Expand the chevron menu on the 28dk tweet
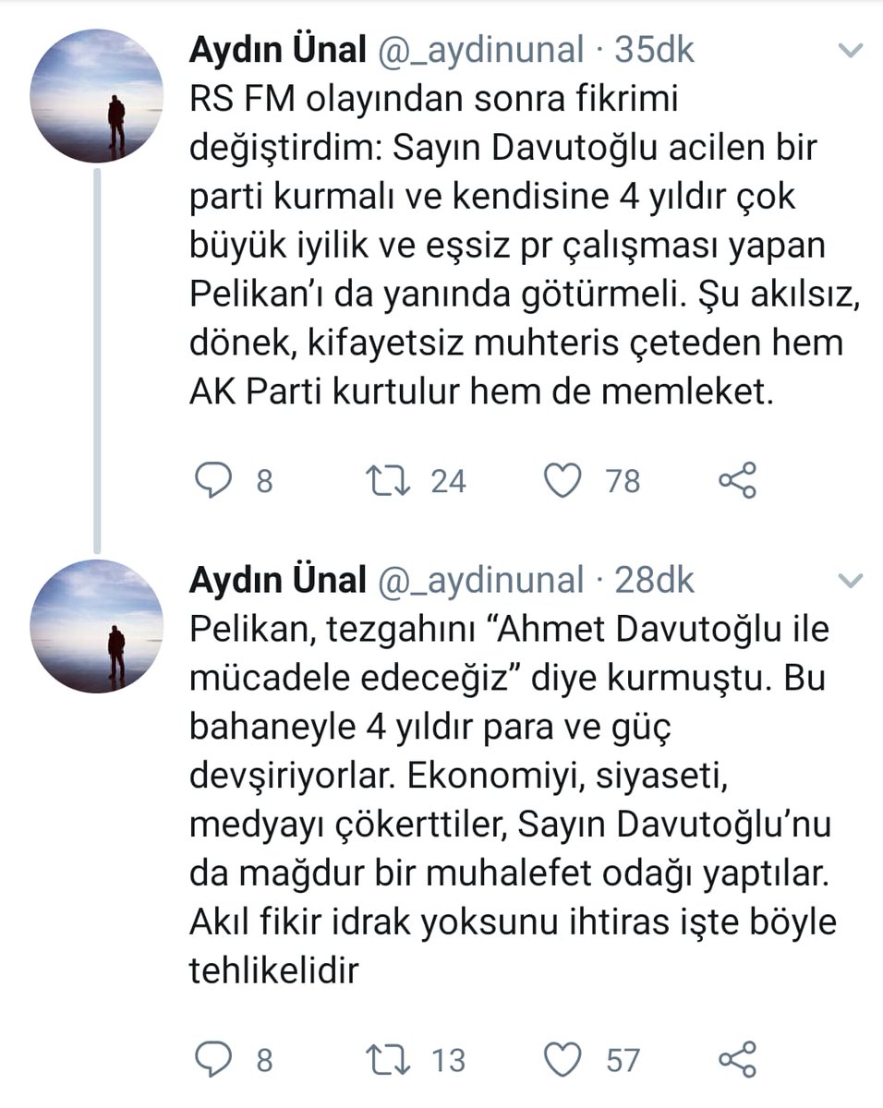The height and width of the screenshot is (1108, 883). tap(848, 581)
